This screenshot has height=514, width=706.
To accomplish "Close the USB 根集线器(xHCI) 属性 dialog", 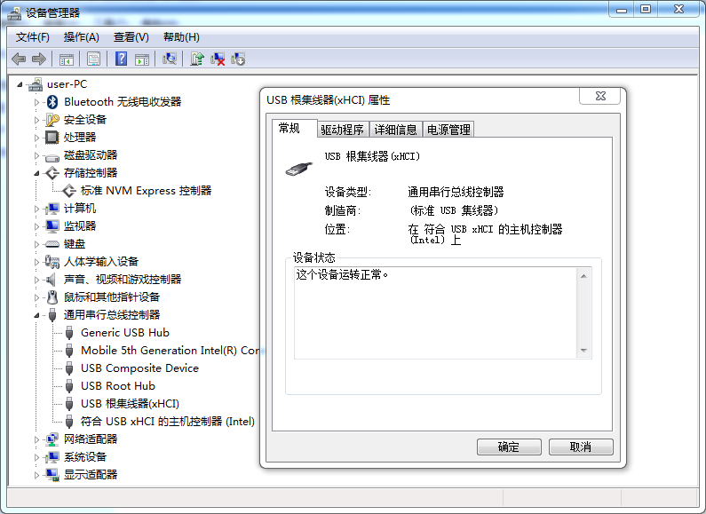I will (600, 96).
